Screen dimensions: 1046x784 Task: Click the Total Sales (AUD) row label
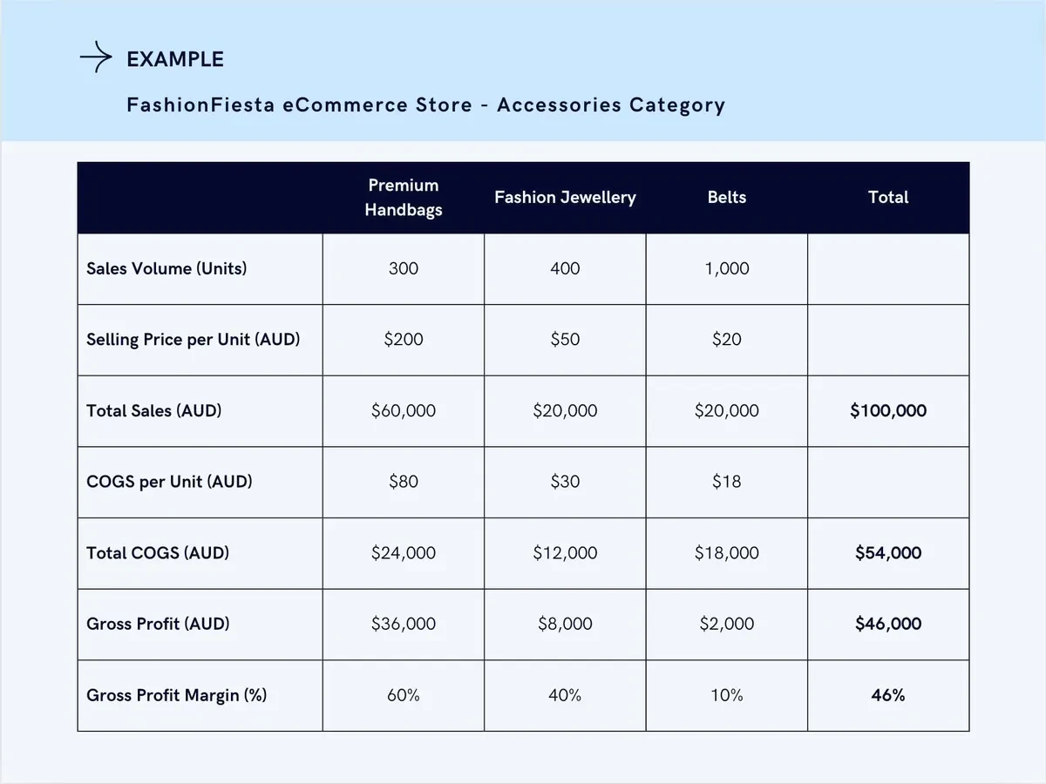(154, 410)
